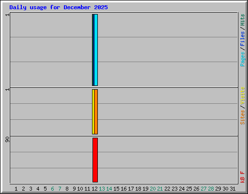248x194 pixels.
Task: Click day '6' on the x-axis
Action: tap(52, 189)
